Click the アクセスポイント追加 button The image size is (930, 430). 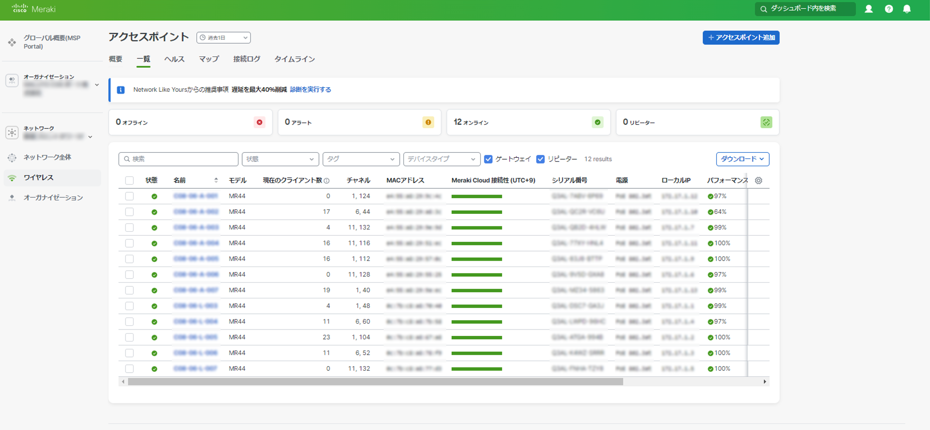741,38
